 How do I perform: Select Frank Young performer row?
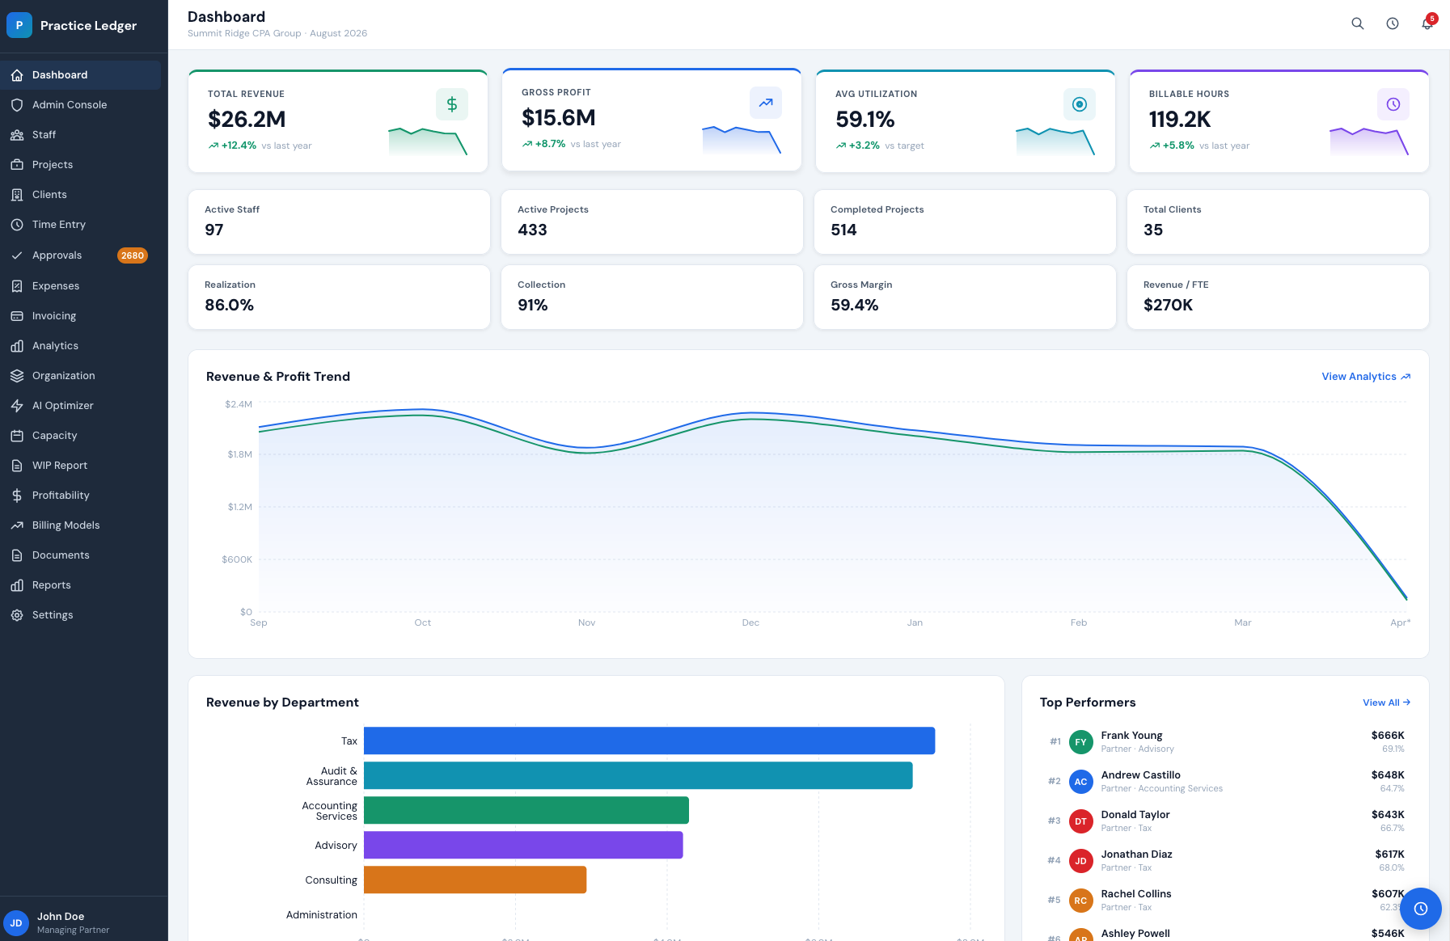1225,741
